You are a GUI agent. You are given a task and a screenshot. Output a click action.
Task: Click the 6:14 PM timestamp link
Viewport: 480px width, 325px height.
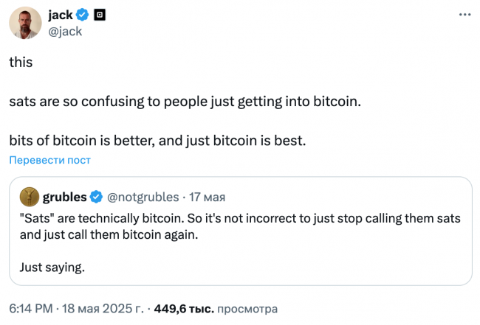click(x=31, y=309)
